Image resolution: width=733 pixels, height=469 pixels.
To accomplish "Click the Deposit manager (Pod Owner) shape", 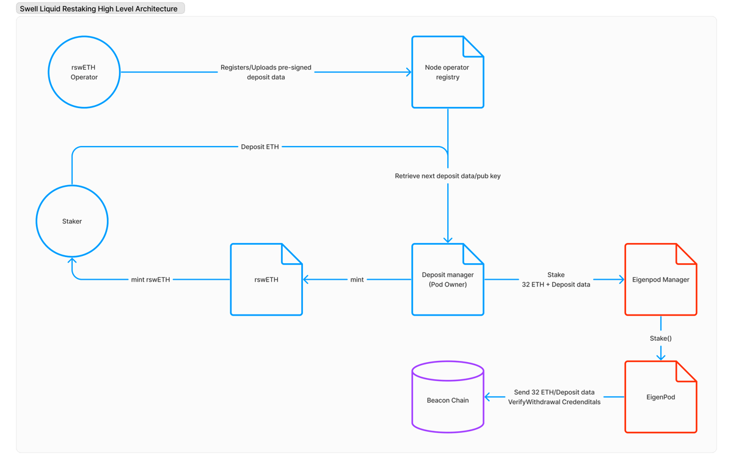I will [448, 280].
